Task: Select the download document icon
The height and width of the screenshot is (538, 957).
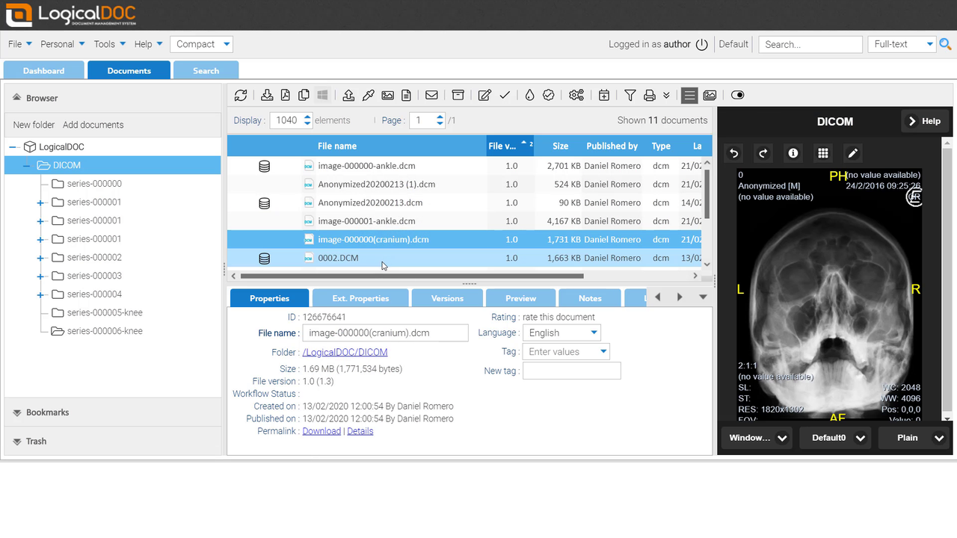Action: point(267,95)
